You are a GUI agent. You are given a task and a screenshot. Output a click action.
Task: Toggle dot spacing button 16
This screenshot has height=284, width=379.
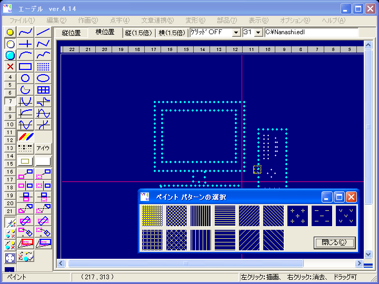(10, 171)
